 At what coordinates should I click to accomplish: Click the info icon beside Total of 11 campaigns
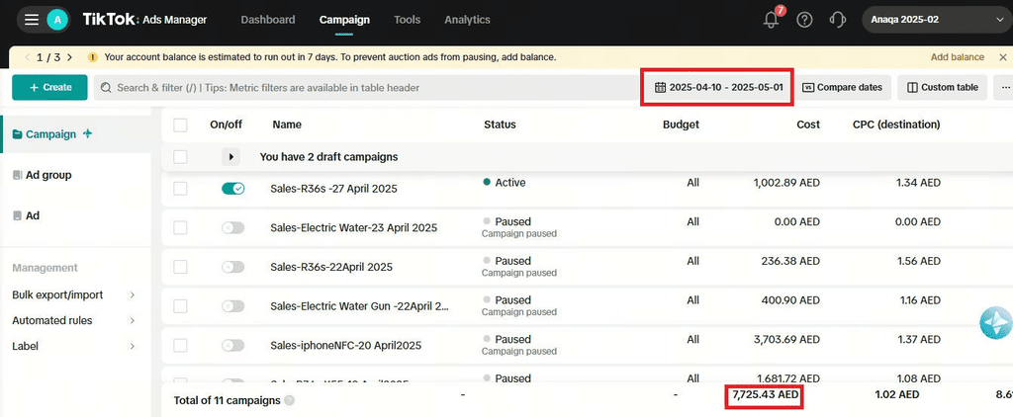click(x=290, y=400)
